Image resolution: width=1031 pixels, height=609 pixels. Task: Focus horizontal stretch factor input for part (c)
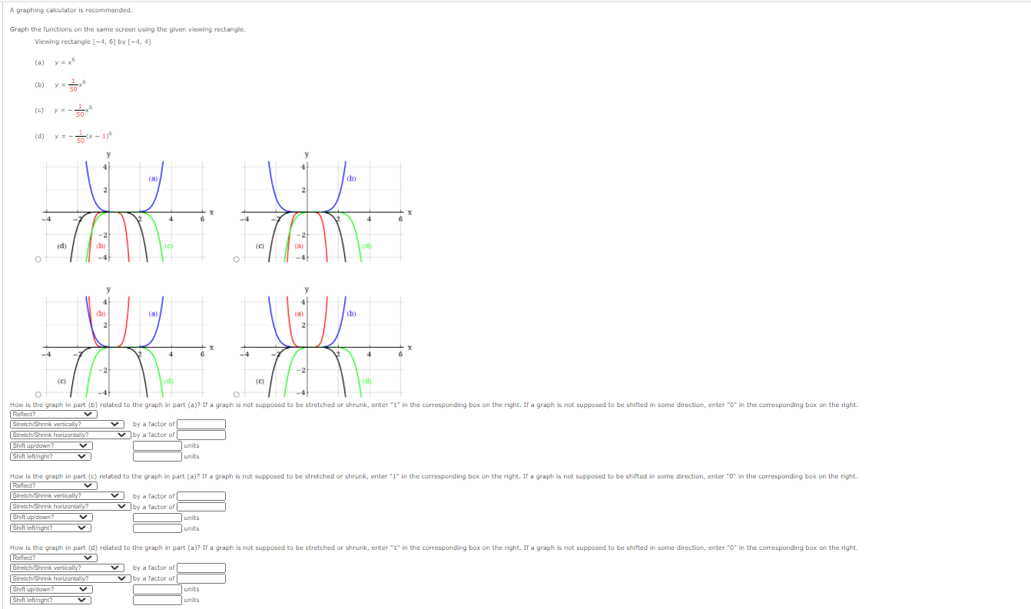click(x=201, y=507)
